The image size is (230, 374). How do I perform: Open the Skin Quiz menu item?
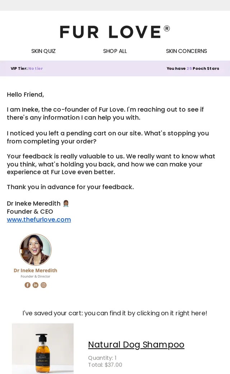[x=43, y=51]
